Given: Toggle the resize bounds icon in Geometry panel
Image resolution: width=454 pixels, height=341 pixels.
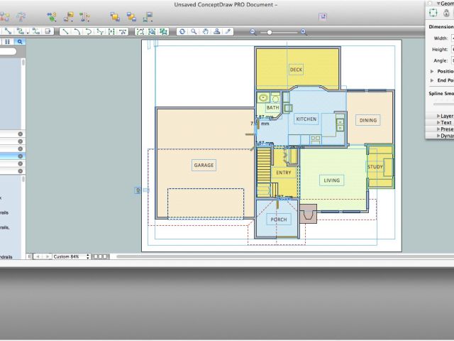Looking at the screenshot, I should (x=433, y=12).
